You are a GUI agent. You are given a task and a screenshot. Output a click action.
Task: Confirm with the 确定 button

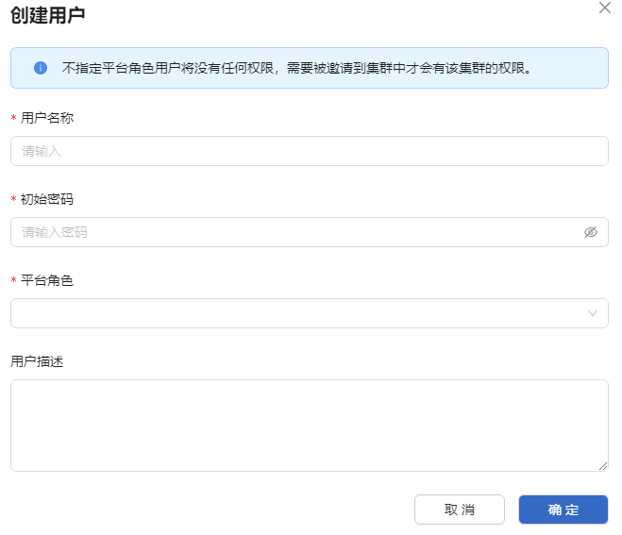click(x=563, y=510)
